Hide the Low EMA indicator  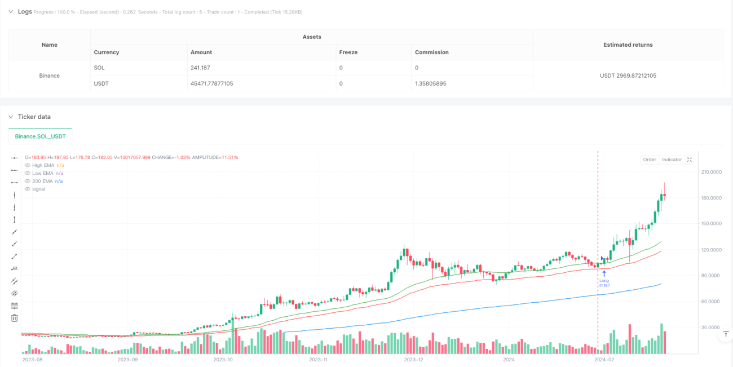pyautogui.click(x=27, y=173)
